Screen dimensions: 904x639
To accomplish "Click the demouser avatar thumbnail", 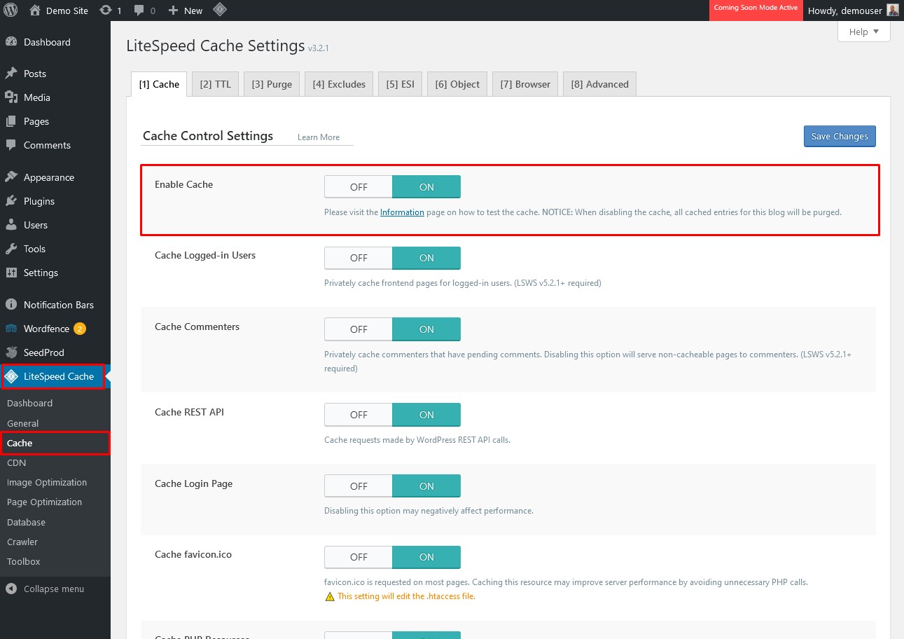I will [892, 11].
